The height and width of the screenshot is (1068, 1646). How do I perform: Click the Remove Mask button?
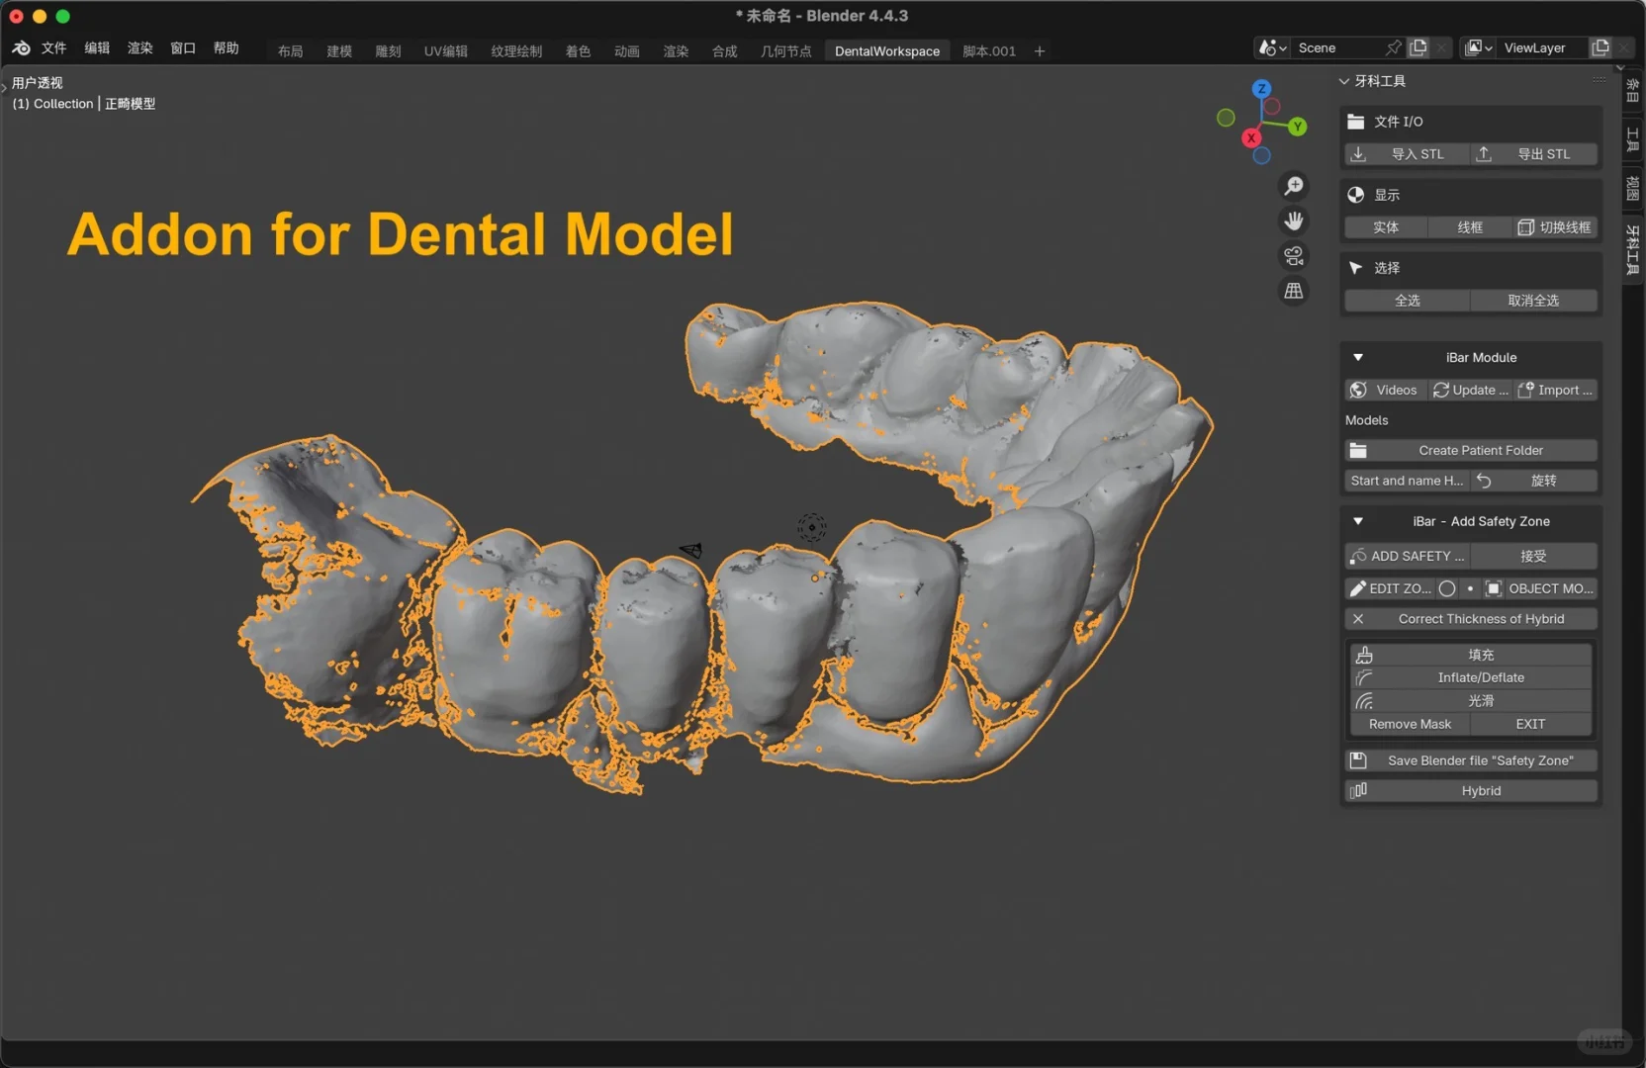[1410, 725]
